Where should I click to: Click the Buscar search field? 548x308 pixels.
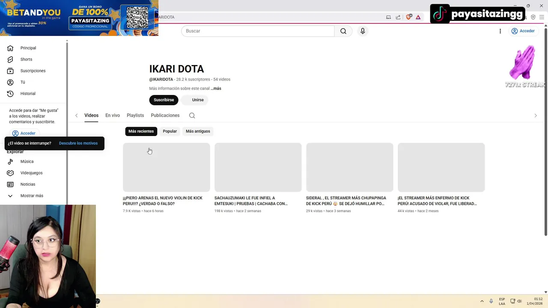click(x=258, y=31)
